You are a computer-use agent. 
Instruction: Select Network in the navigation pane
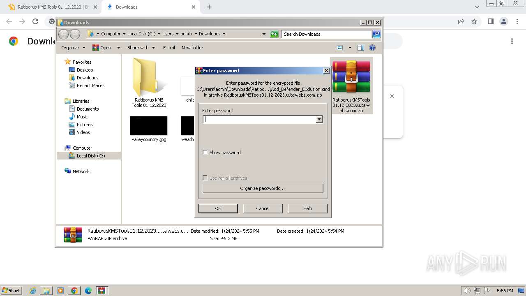pyautogui.click(x=81, y=171)
